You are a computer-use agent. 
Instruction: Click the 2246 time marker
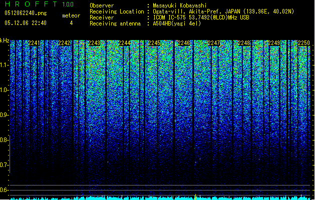point(184,43)
